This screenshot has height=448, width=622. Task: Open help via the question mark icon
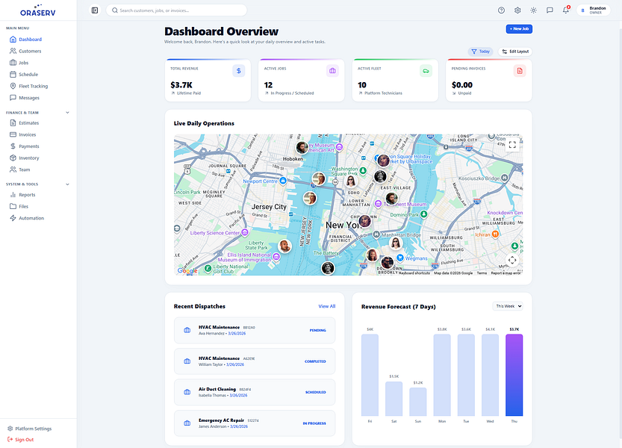501,10
